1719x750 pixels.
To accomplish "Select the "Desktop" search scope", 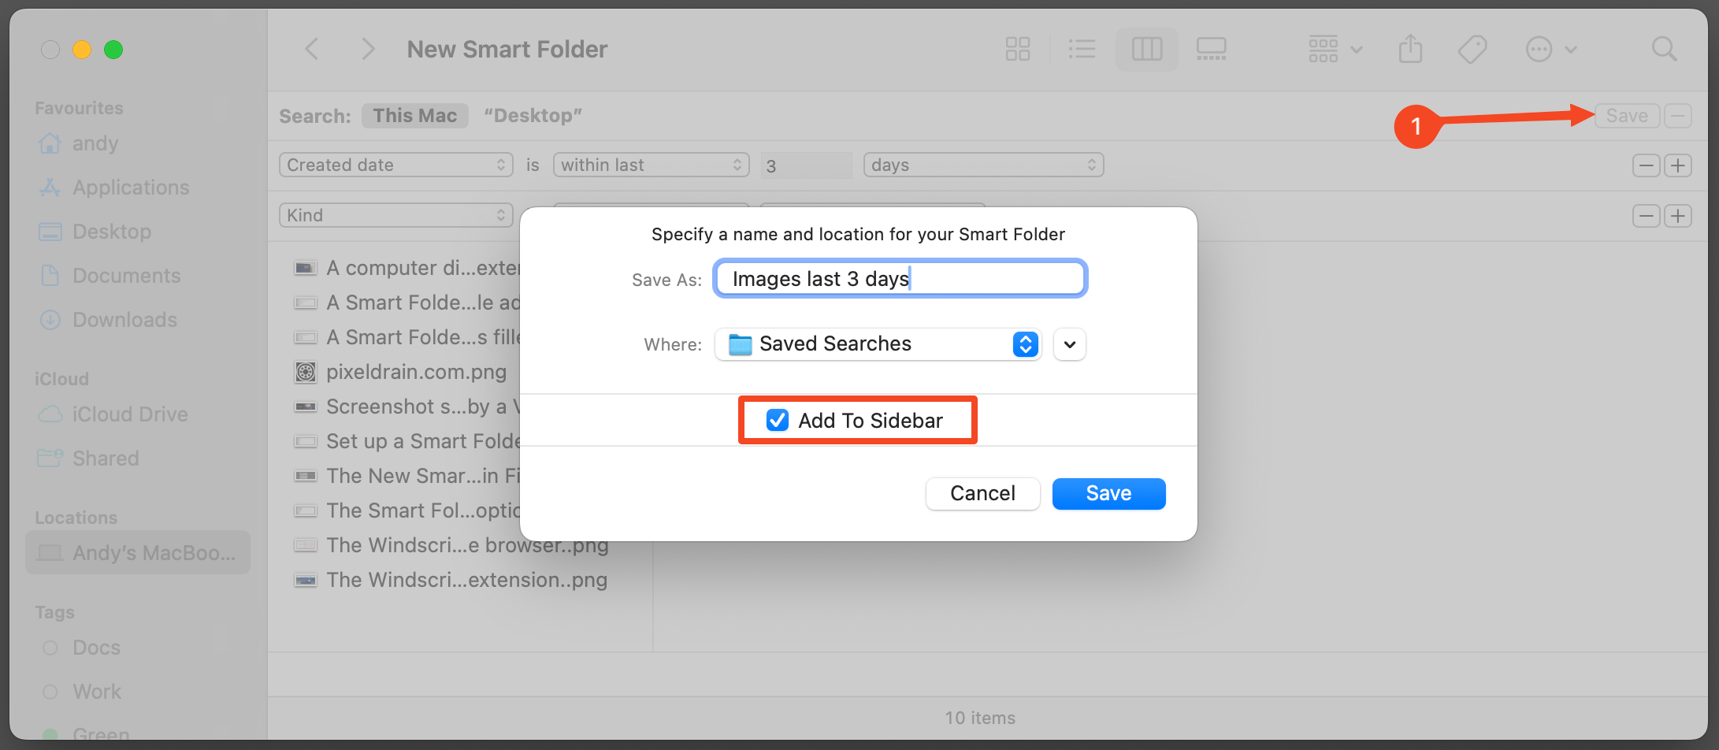I will pyautogui.click(x=533, y=116).
